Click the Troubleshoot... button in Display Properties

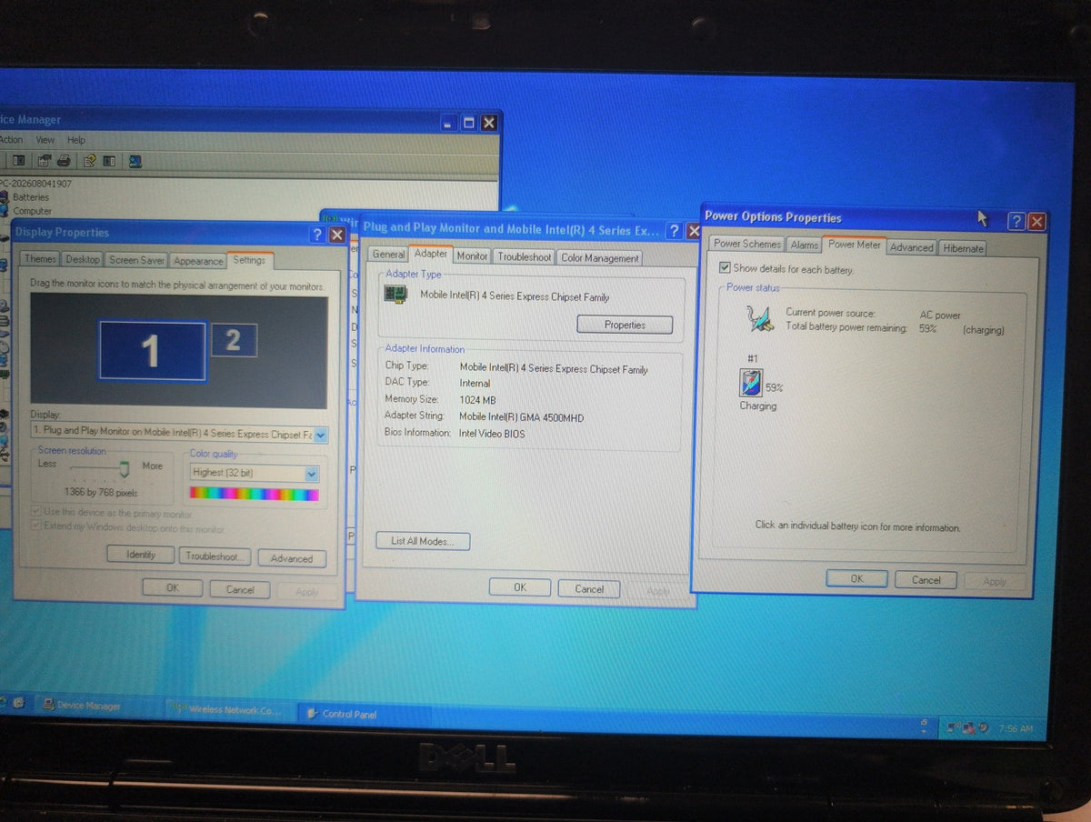coord(215,556)
